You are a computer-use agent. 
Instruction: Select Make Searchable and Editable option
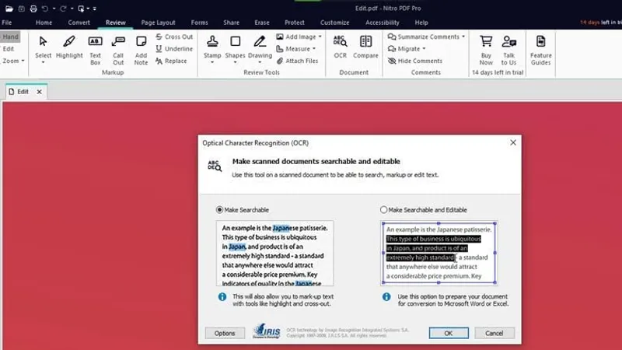point(383,209)
